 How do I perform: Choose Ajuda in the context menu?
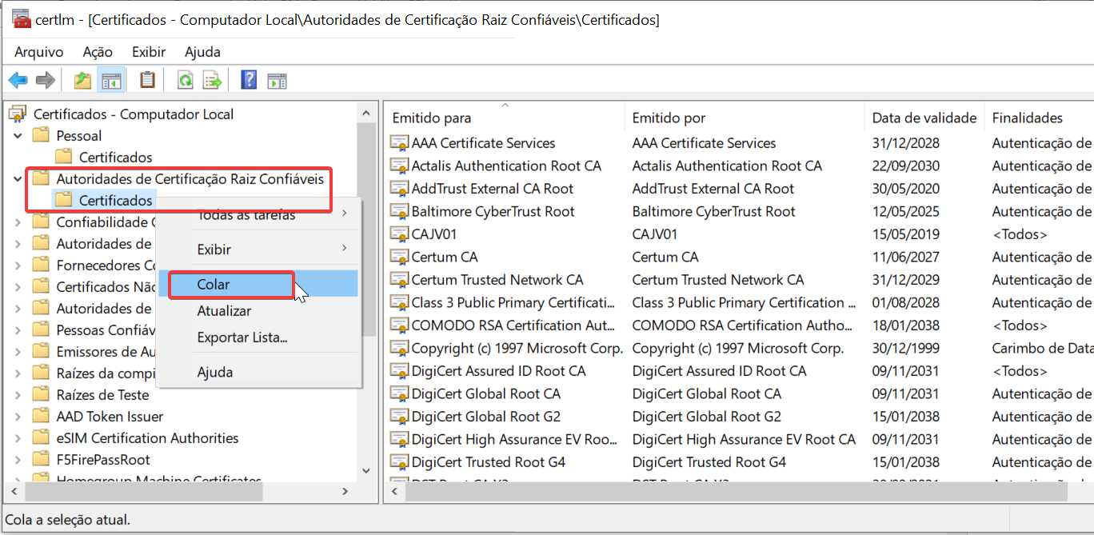pyautogui.click(x=258, y=373)
